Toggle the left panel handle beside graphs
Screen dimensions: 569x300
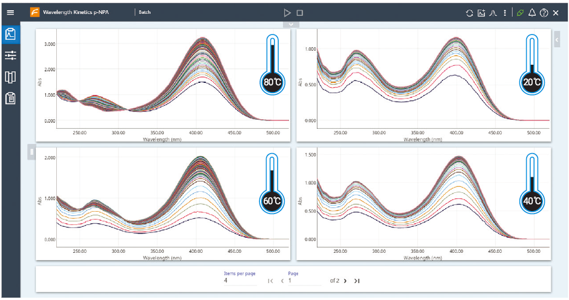tap(31, 152)
